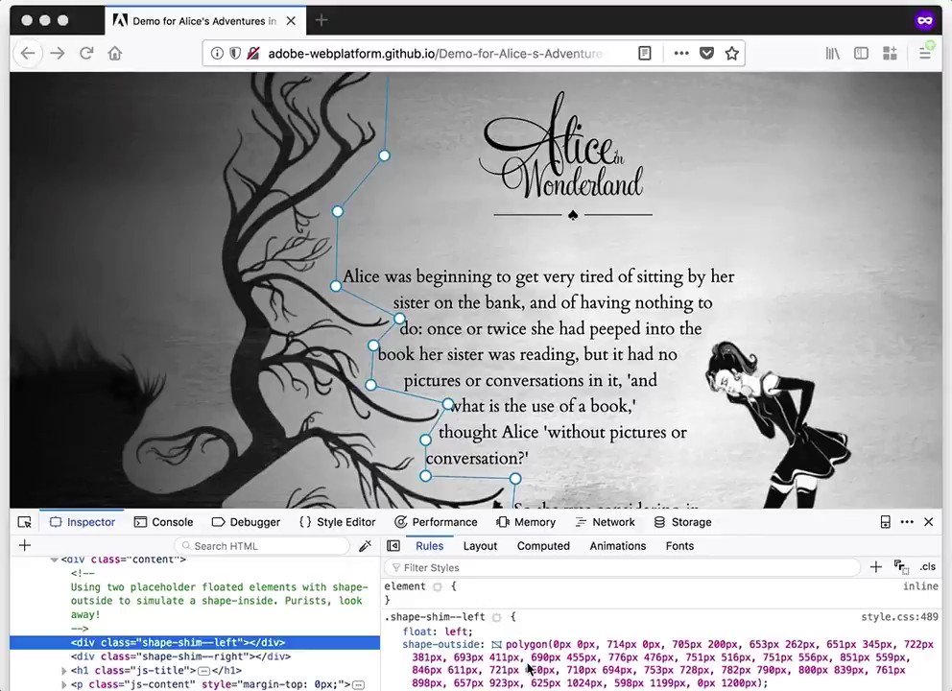Expand the h1 js-title node

coord(63,671)
